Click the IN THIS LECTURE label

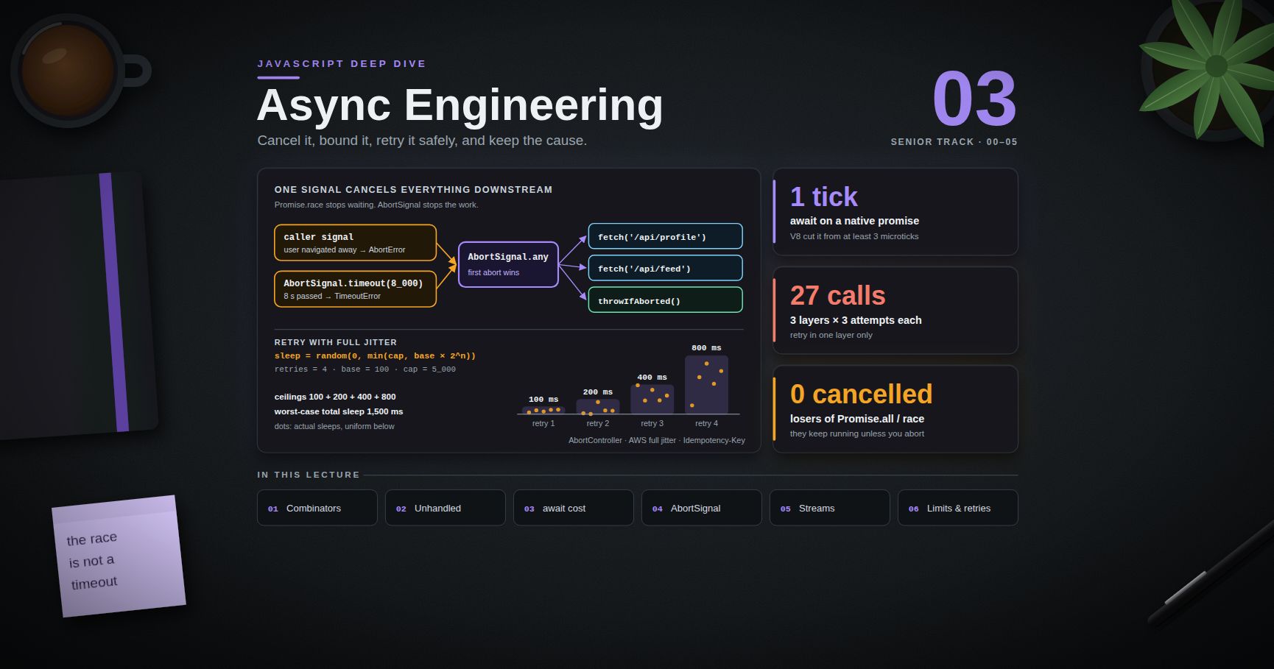[x=309, y=475]
